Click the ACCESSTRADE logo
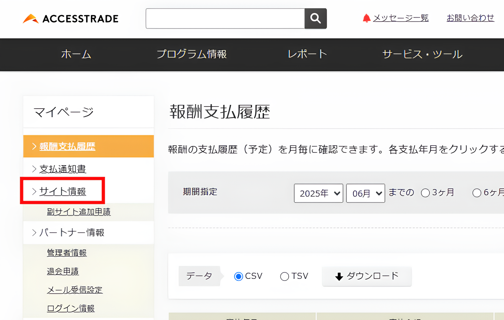Image resolution: width=504 pixels, height=320 pixels. (70, 19)
